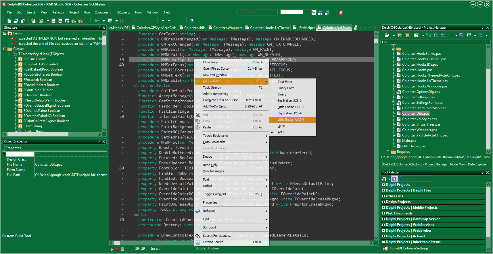This screenshot has height=254, width=493.
Task: Open the Run arrow dropdown
Action: 103,21
